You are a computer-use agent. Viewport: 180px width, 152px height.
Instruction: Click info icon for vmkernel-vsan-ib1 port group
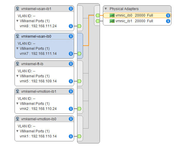(x=71, y=9)
